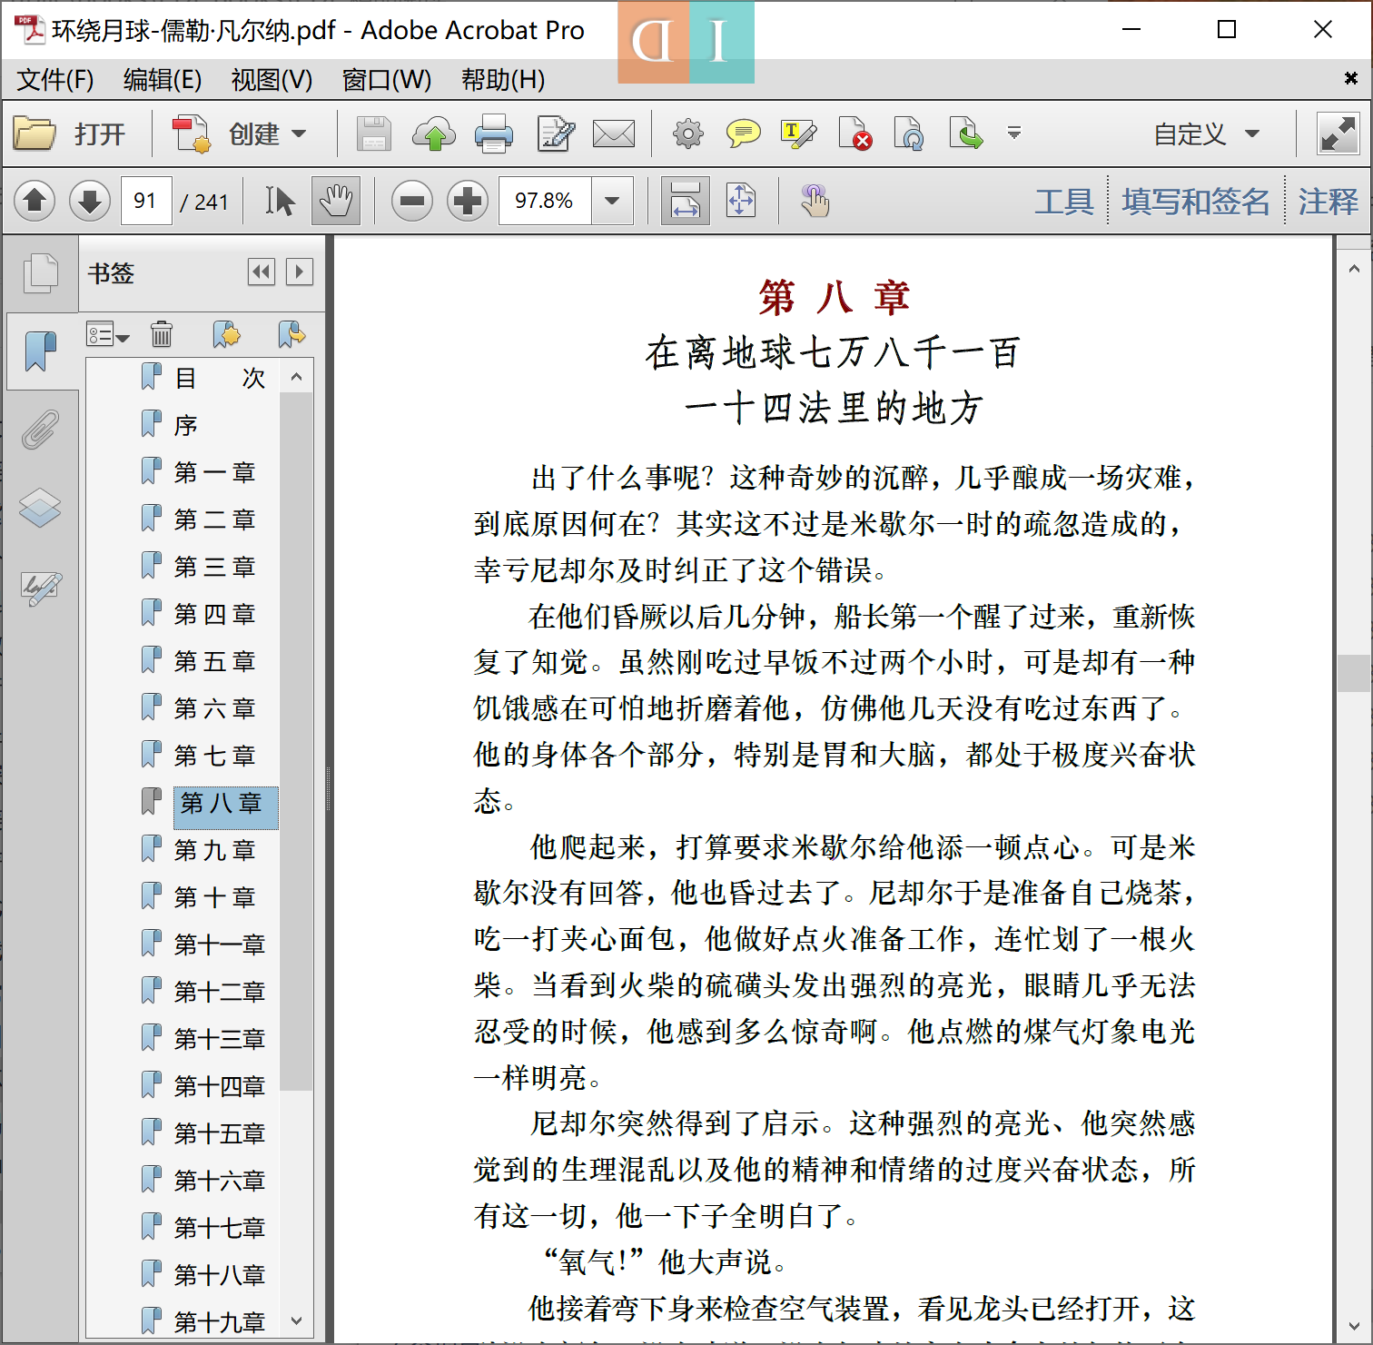The height and width of the screenshot is (1345, 1373).
Task: Open the Create dropdown arrow
Action: click(x=299, y=134)
